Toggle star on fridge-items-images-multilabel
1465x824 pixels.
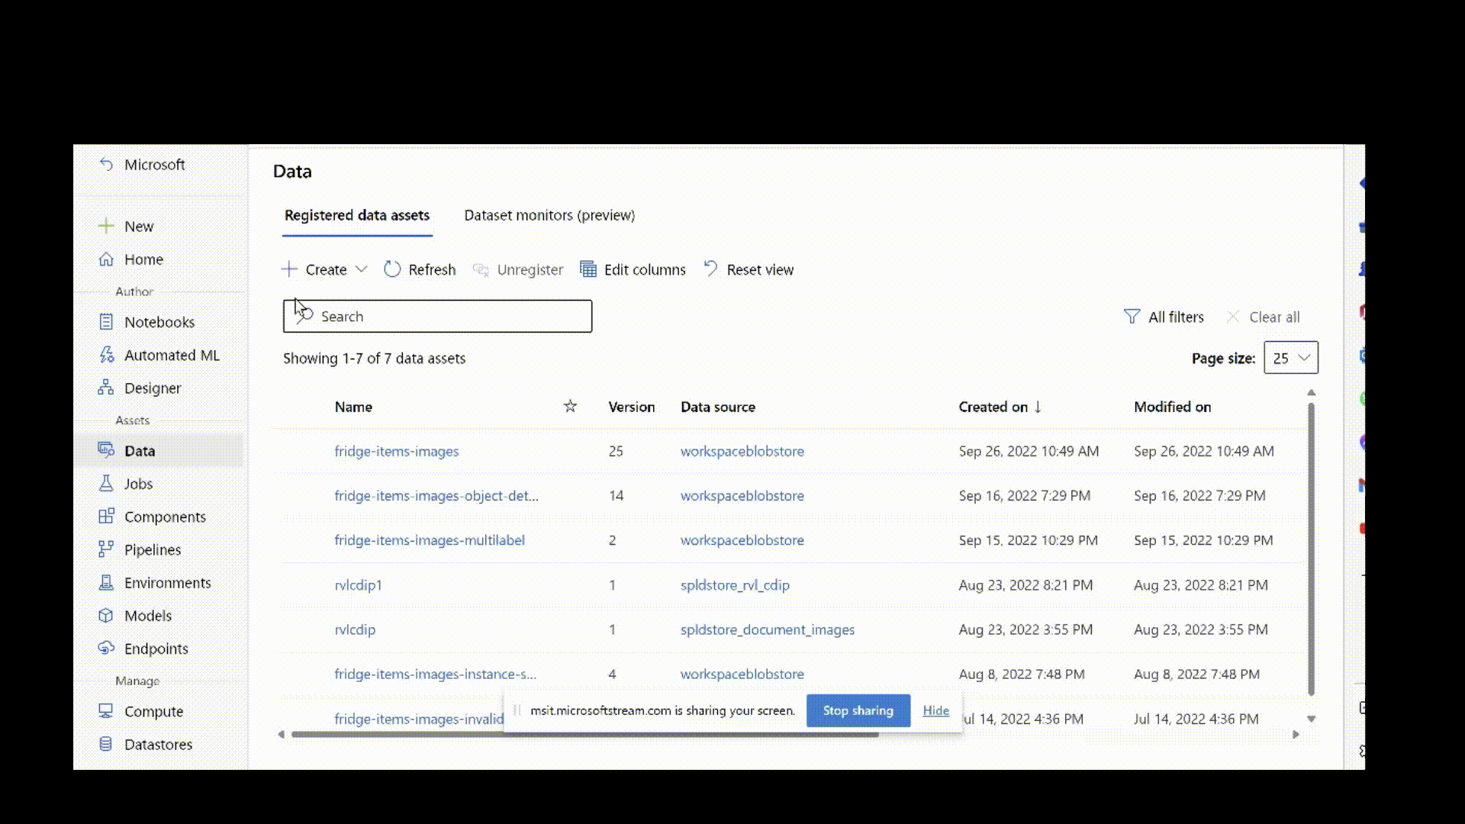[x=571, y=540]
